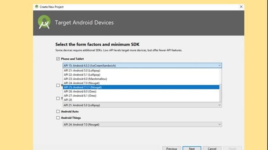Click the Android Things label

pyautogui.click(x=71, y=117)
